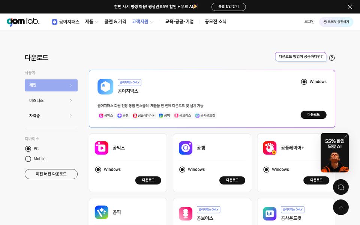Click the chevron next to 개인
This screenshot has height=225, width=360.
tap(71, 85)
